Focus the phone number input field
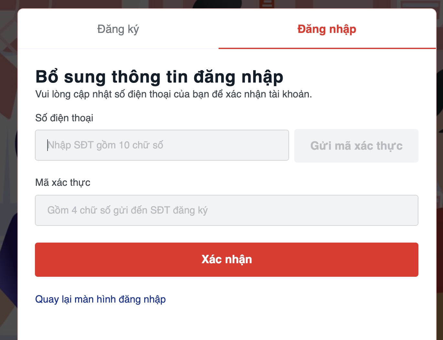This screenshot has height=340, width=443. click(x=162, y=145)
